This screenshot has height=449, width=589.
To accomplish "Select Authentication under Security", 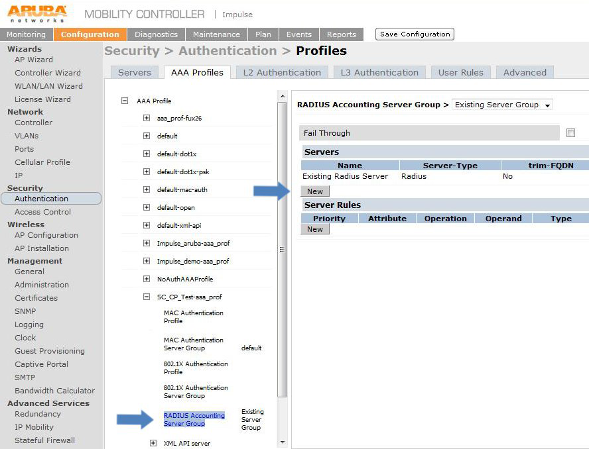I will pyautogui.click(x=51, y=199).
